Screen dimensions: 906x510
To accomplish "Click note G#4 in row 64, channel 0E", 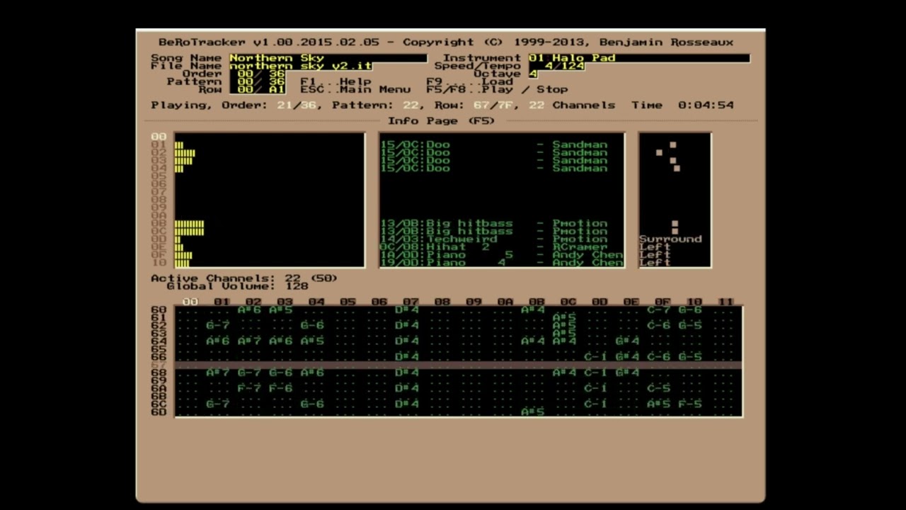I will tap(627, 341).
